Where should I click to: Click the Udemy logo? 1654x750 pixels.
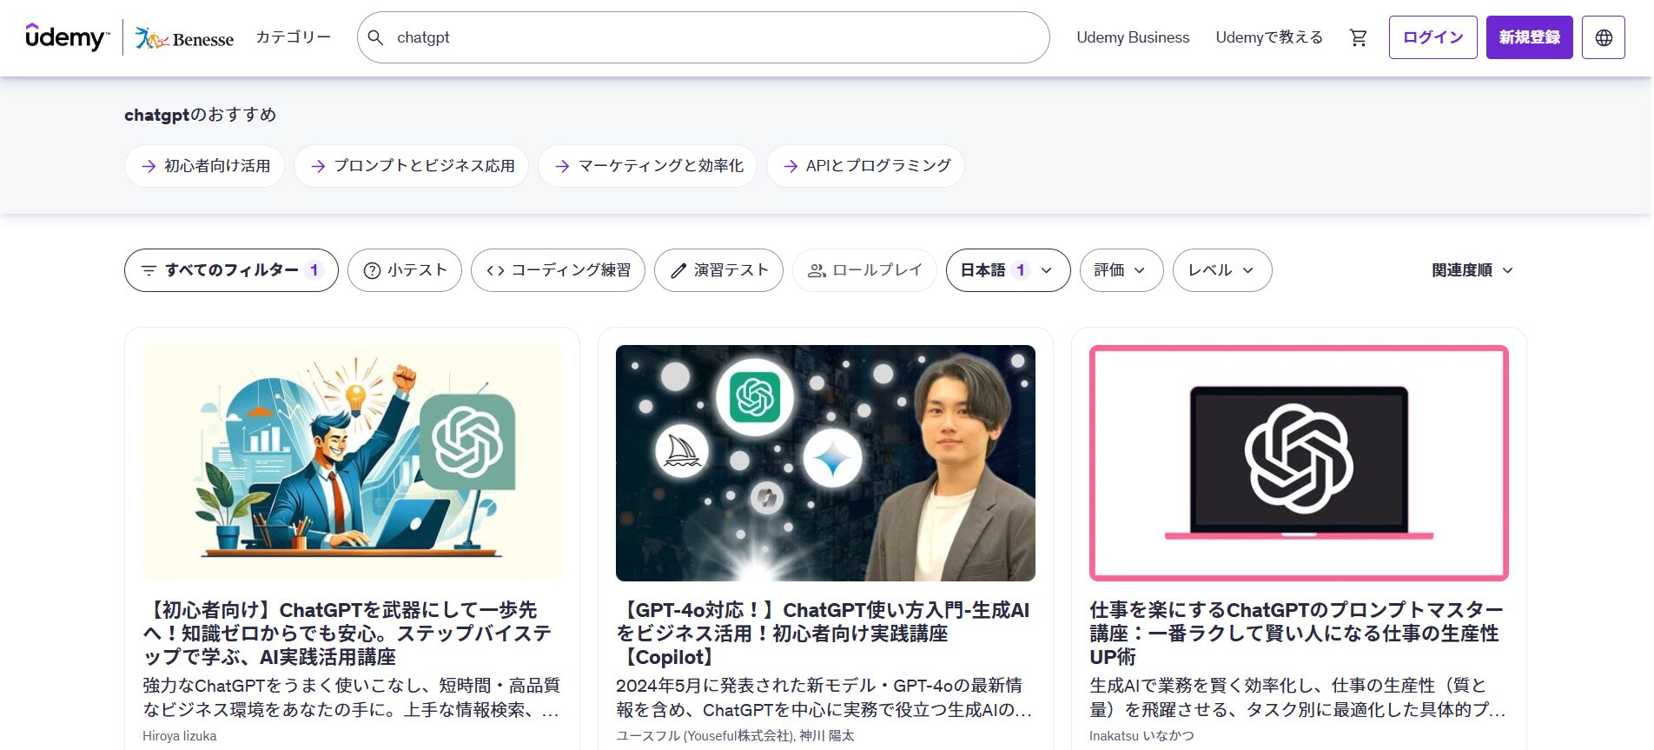68,37
